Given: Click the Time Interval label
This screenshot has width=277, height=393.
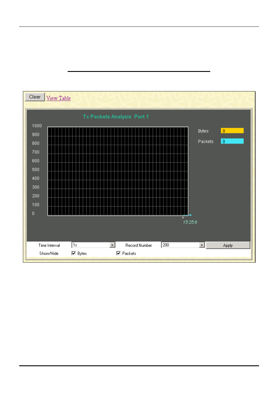Looking at the screenshot, I should point(49,245).
